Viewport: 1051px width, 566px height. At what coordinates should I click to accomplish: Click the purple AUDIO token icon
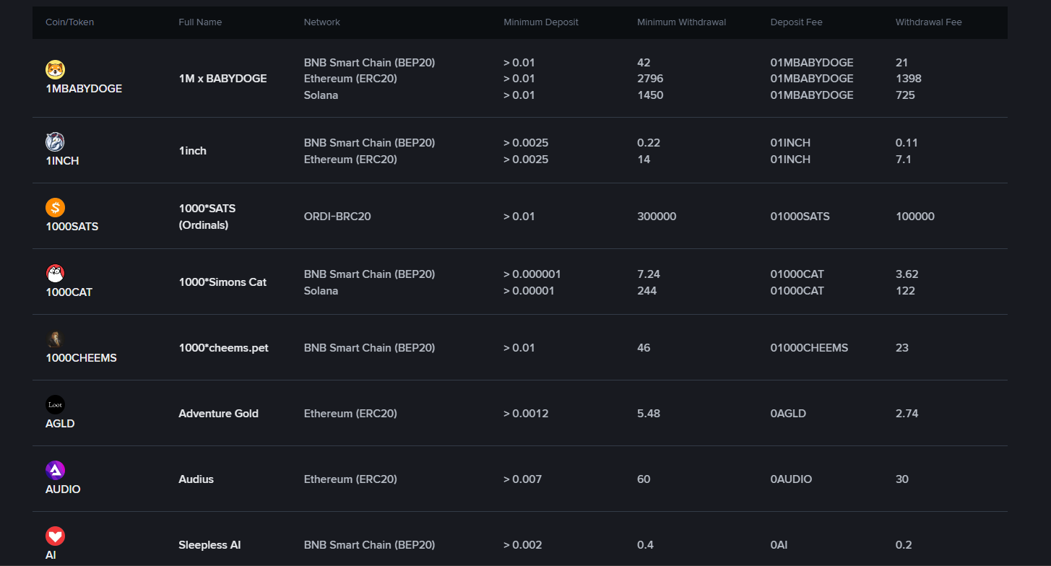coord(56,470)
